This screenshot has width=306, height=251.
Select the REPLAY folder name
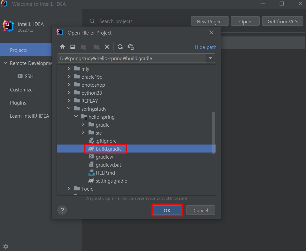click(x=89, y=101)
